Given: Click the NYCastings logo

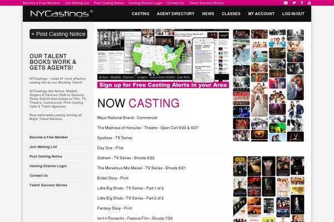Looking at the screenshot, I should (x=62, y=13).
